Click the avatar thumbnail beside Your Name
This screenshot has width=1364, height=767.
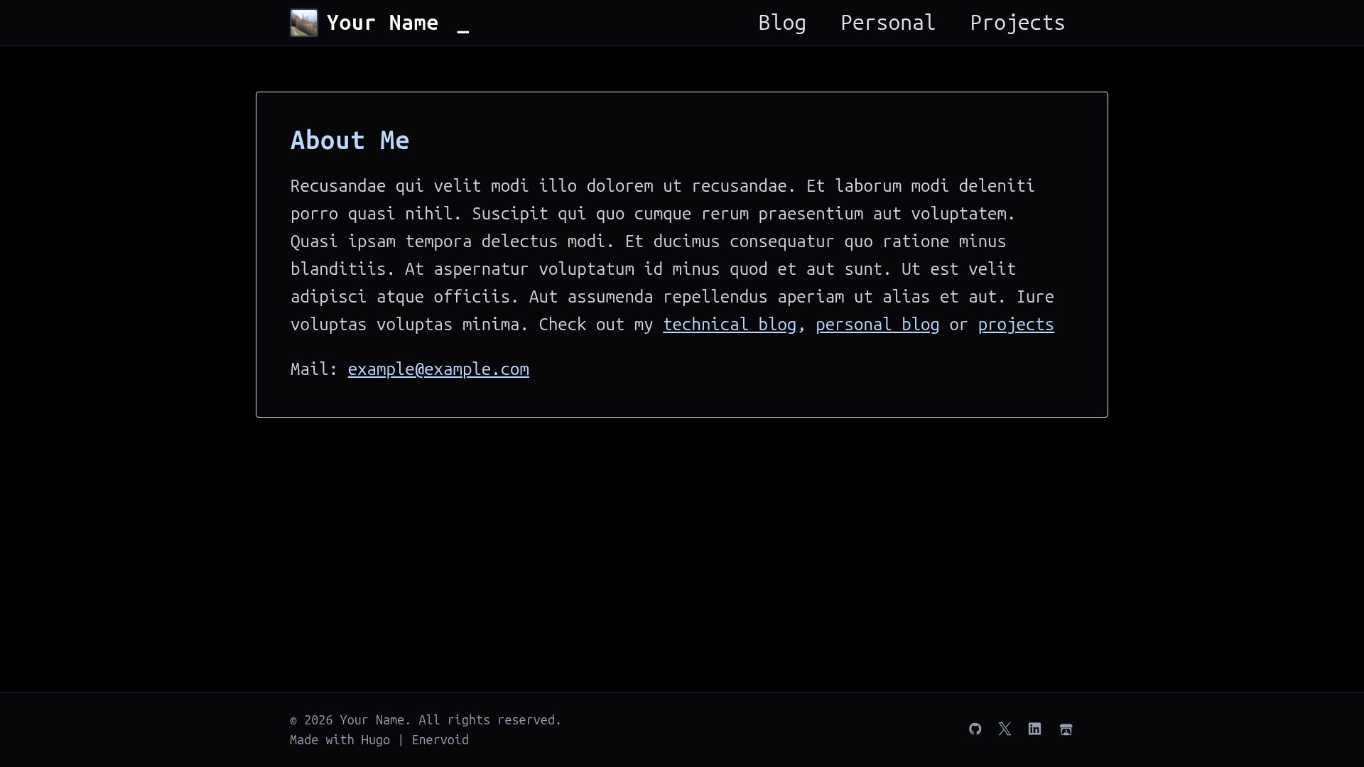(x=304, y=23)
